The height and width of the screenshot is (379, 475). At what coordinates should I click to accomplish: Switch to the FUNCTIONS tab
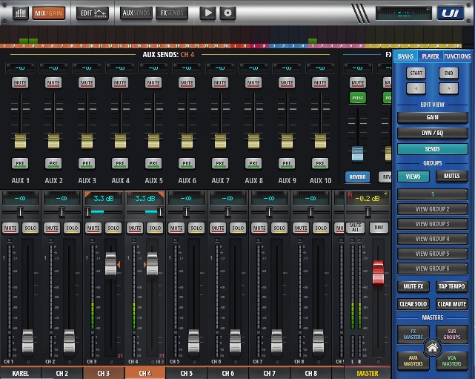457,56
